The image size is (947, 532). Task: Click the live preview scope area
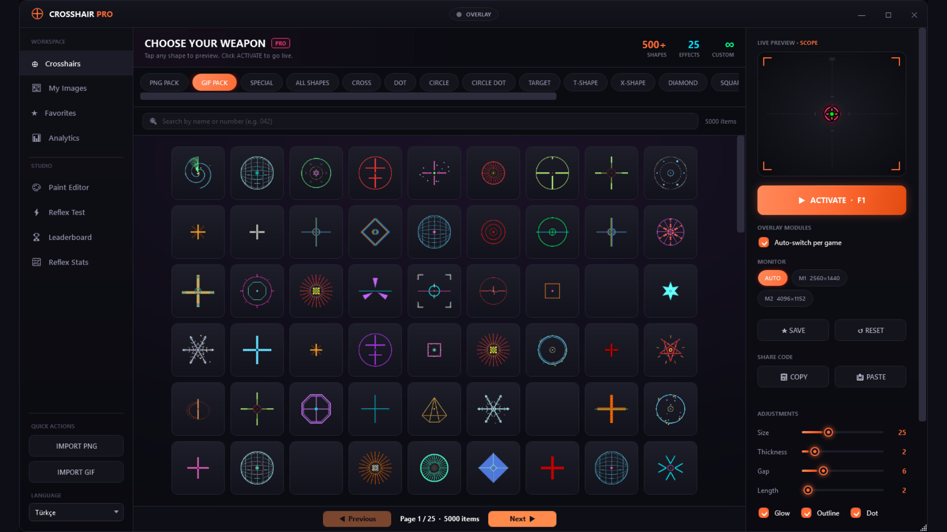point(832,114)
